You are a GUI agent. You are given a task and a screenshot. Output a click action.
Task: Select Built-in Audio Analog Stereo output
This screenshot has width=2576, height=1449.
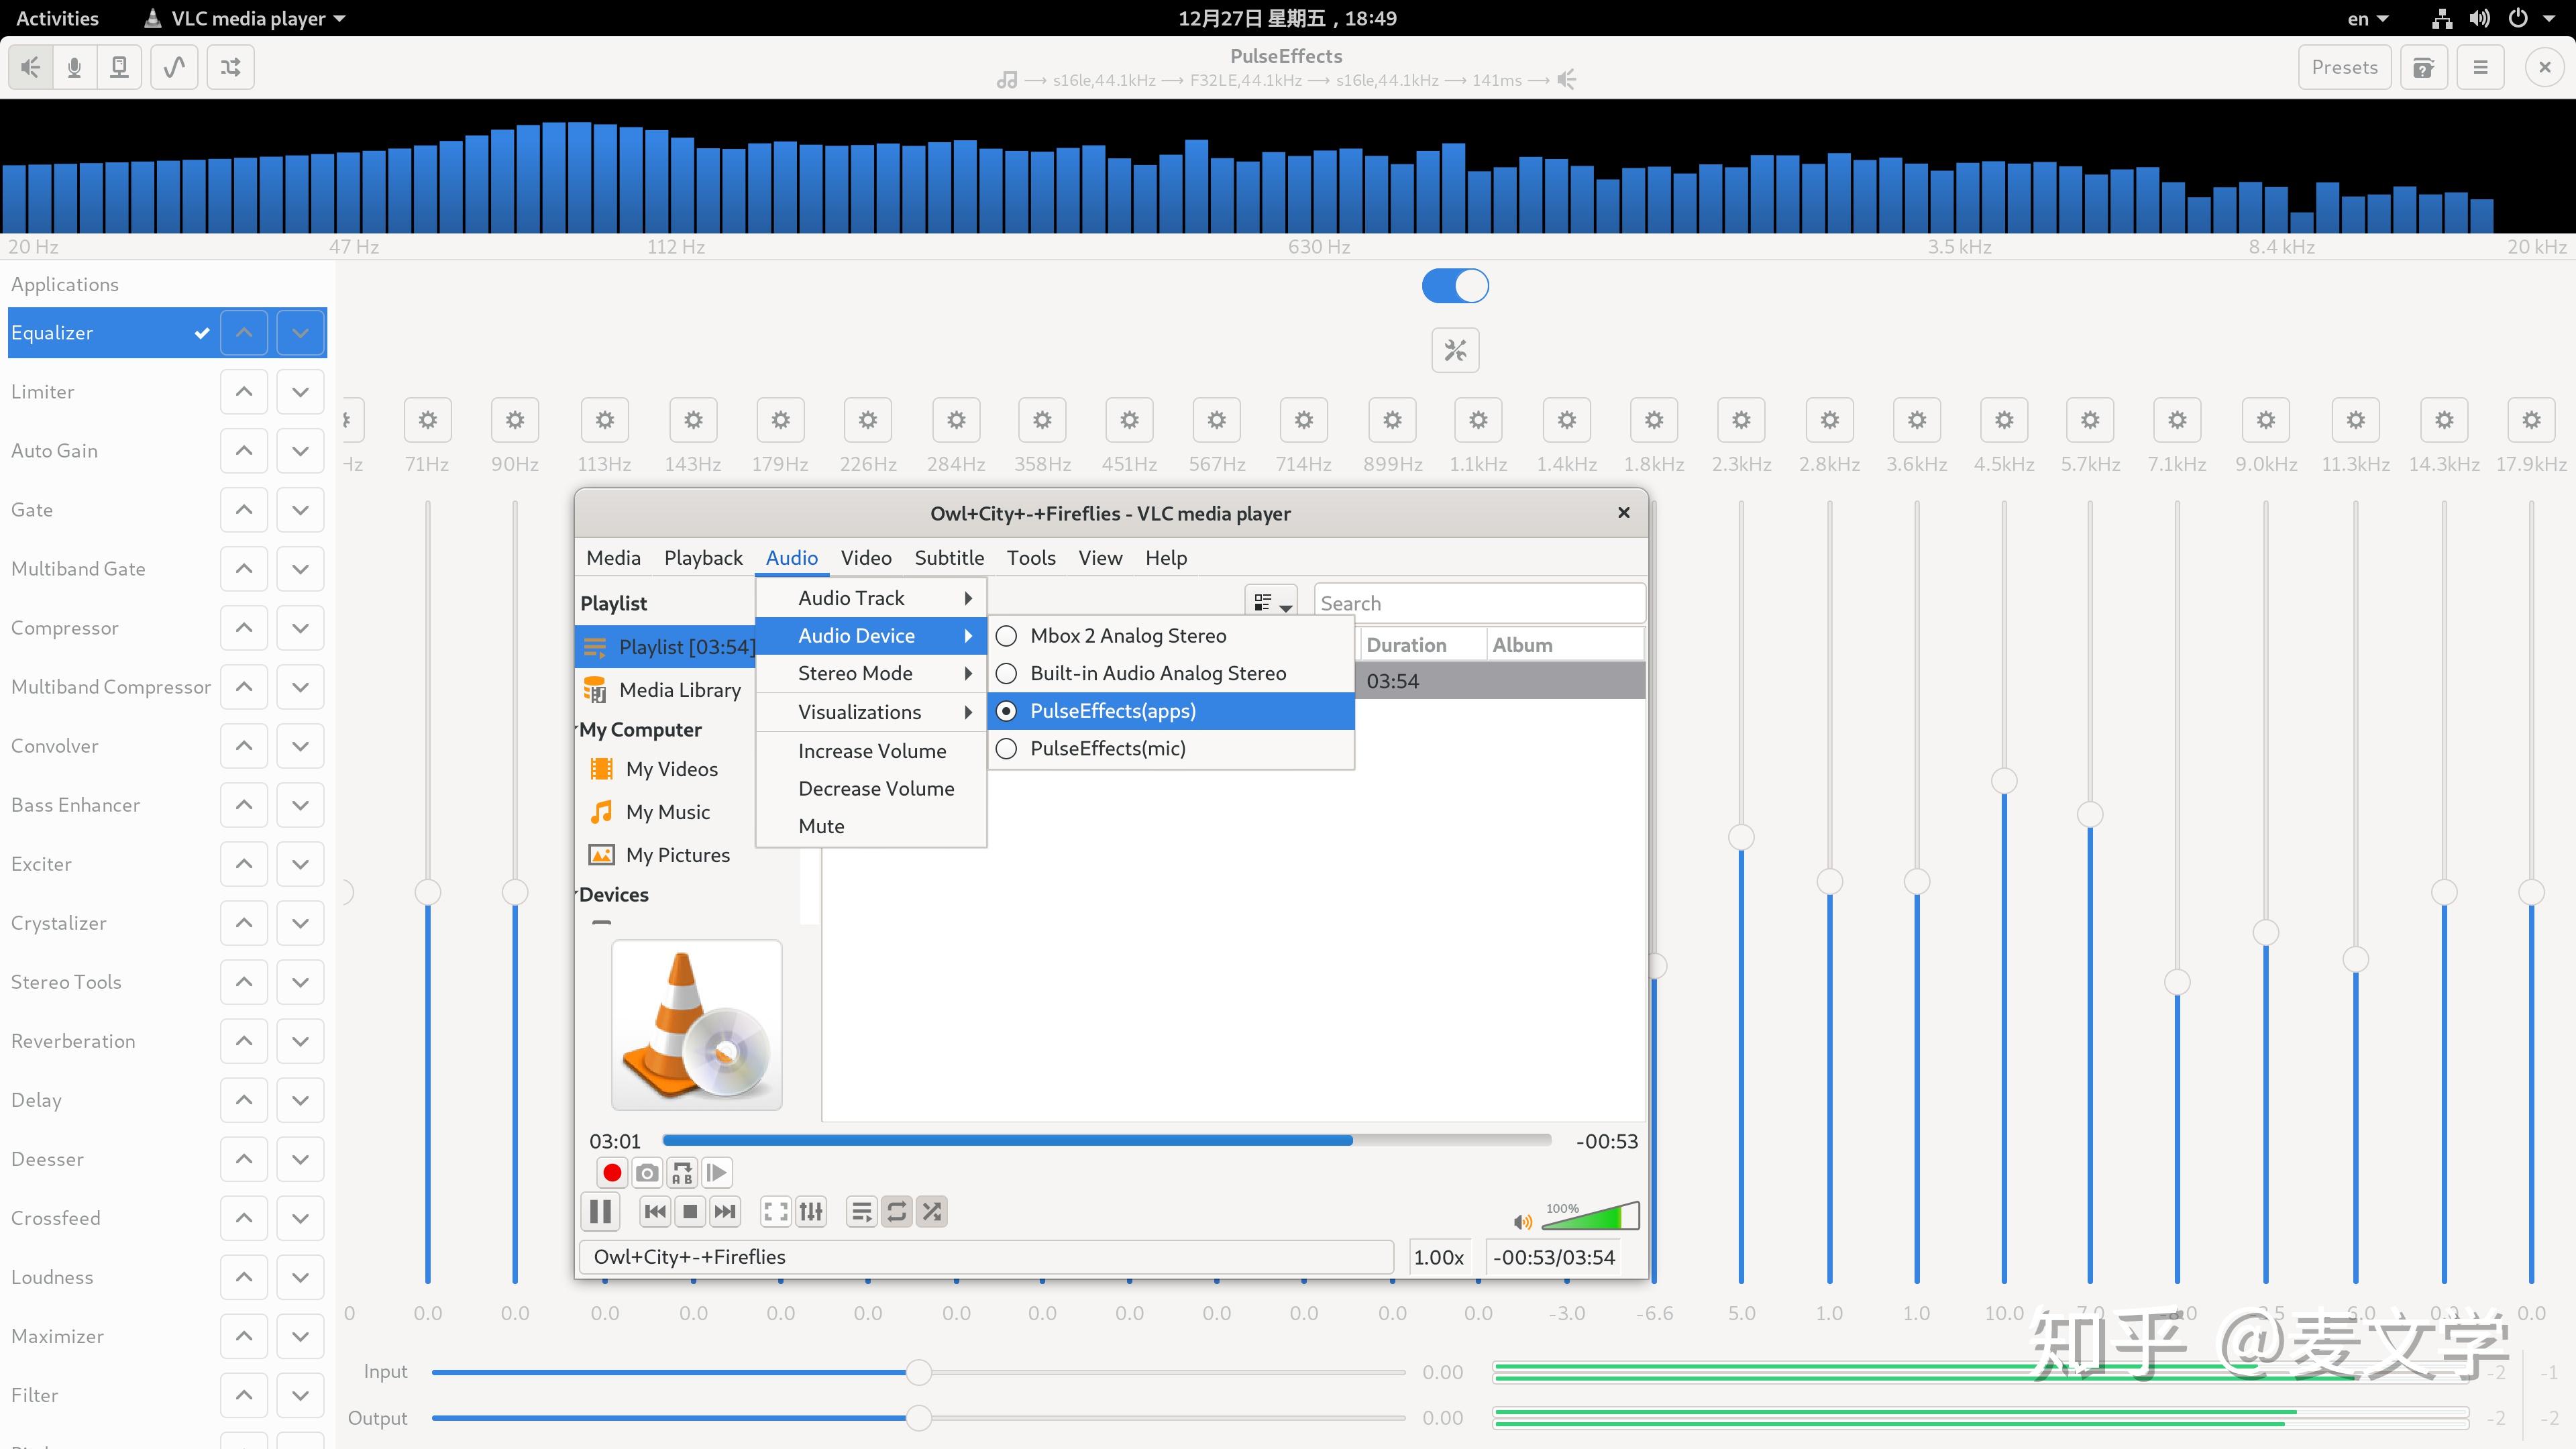[x=1158, y=673]
